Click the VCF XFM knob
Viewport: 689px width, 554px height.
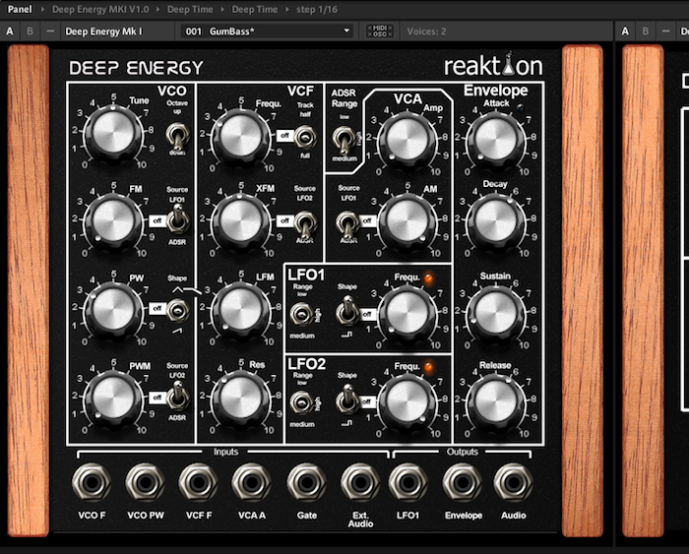pos(241,221)
